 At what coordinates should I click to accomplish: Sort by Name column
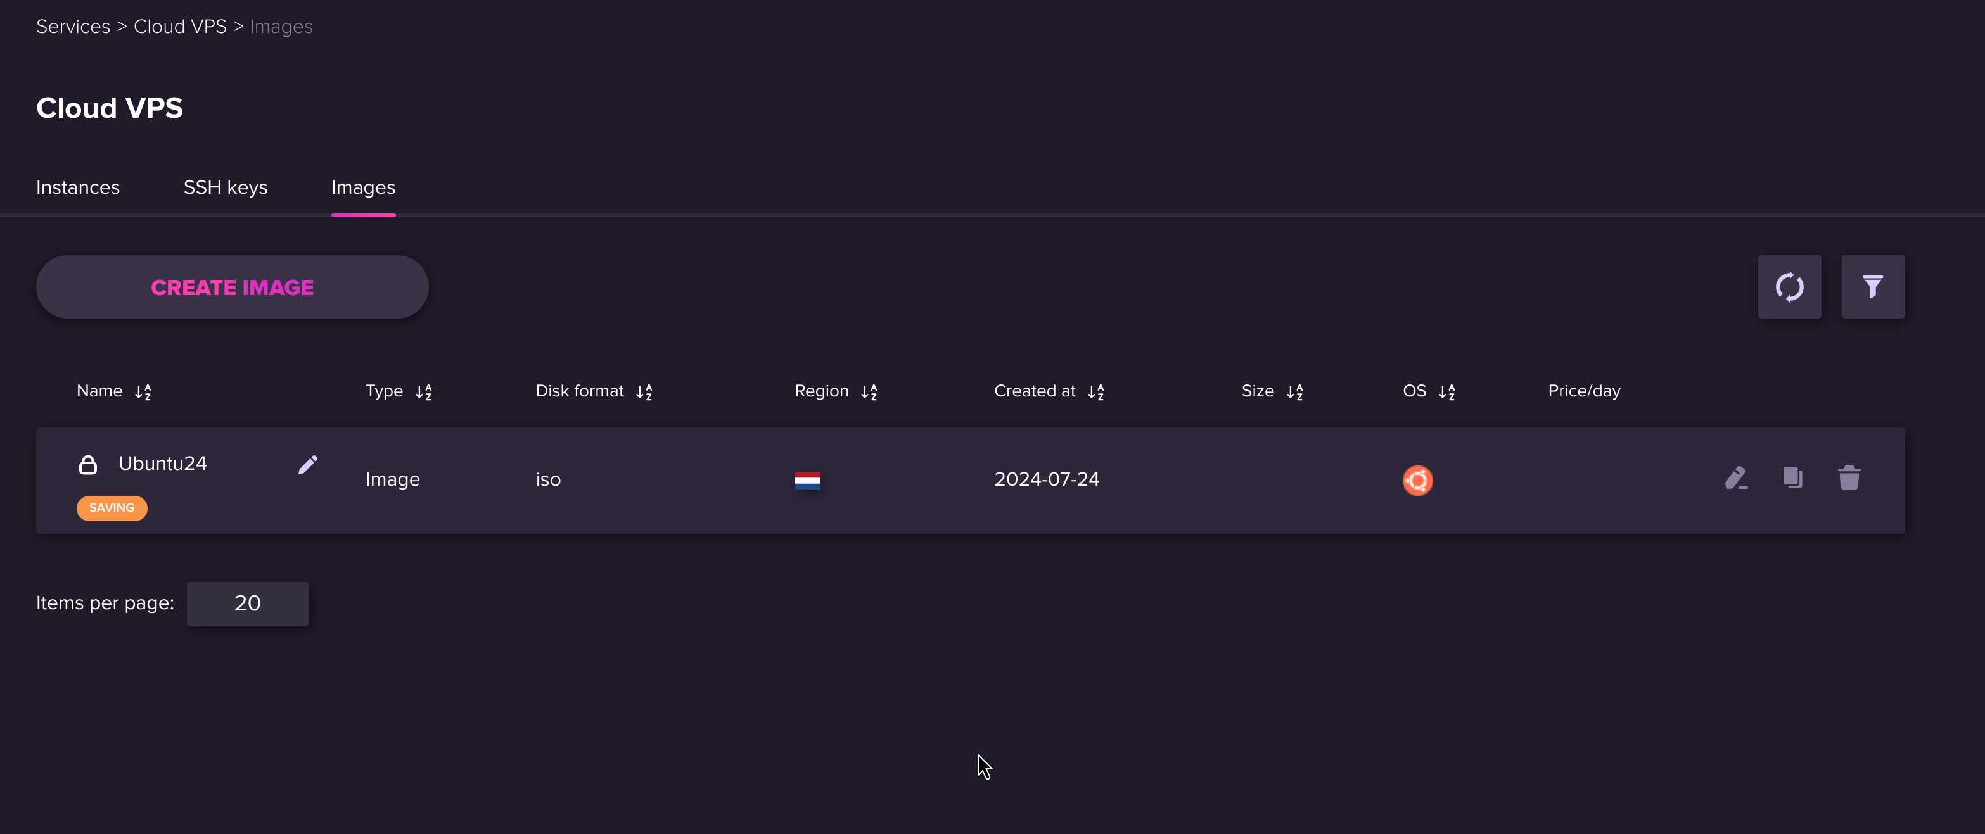143,390
